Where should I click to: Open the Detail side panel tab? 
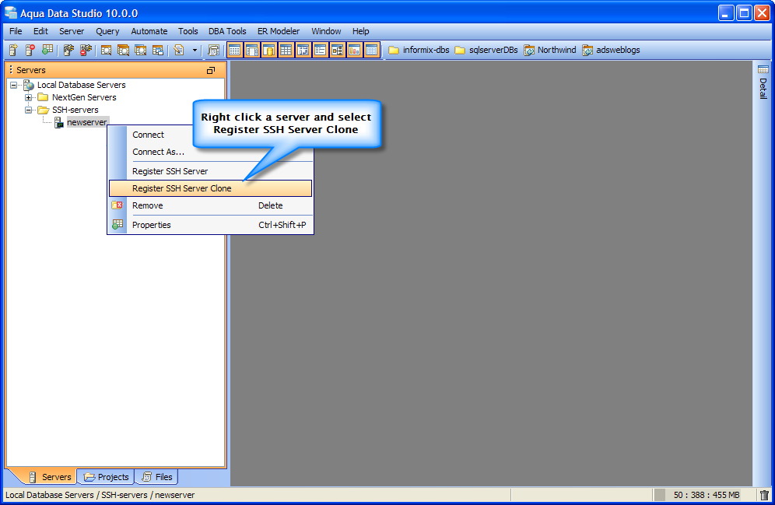pyautogui.click(x=763, y=82)
